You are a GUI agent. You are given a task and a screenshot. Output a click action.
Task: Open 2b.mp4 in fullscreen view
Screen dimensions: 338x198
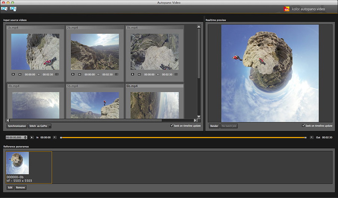pyautogui.click(x=117, y=74)
